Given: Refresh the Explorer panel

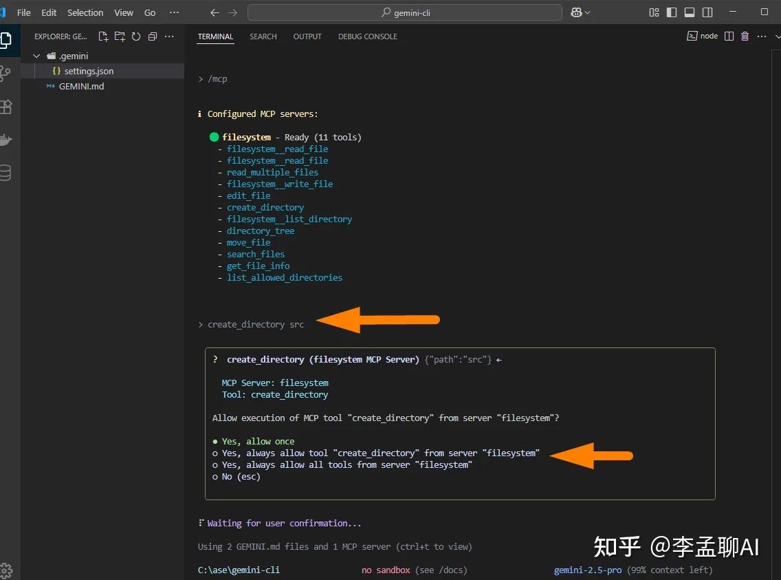Looking at the screenshot, I should tap(136, 36).
